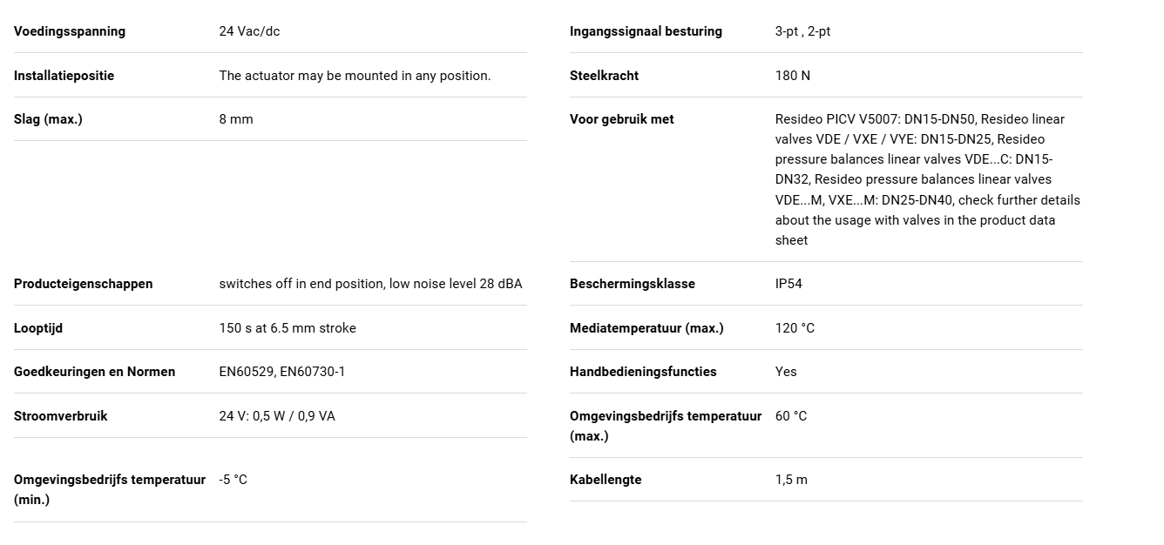Select the EN60529, EN60730-1 approvals value
The height and width of the screenshot is (545, 1164).
click(282, 372)
